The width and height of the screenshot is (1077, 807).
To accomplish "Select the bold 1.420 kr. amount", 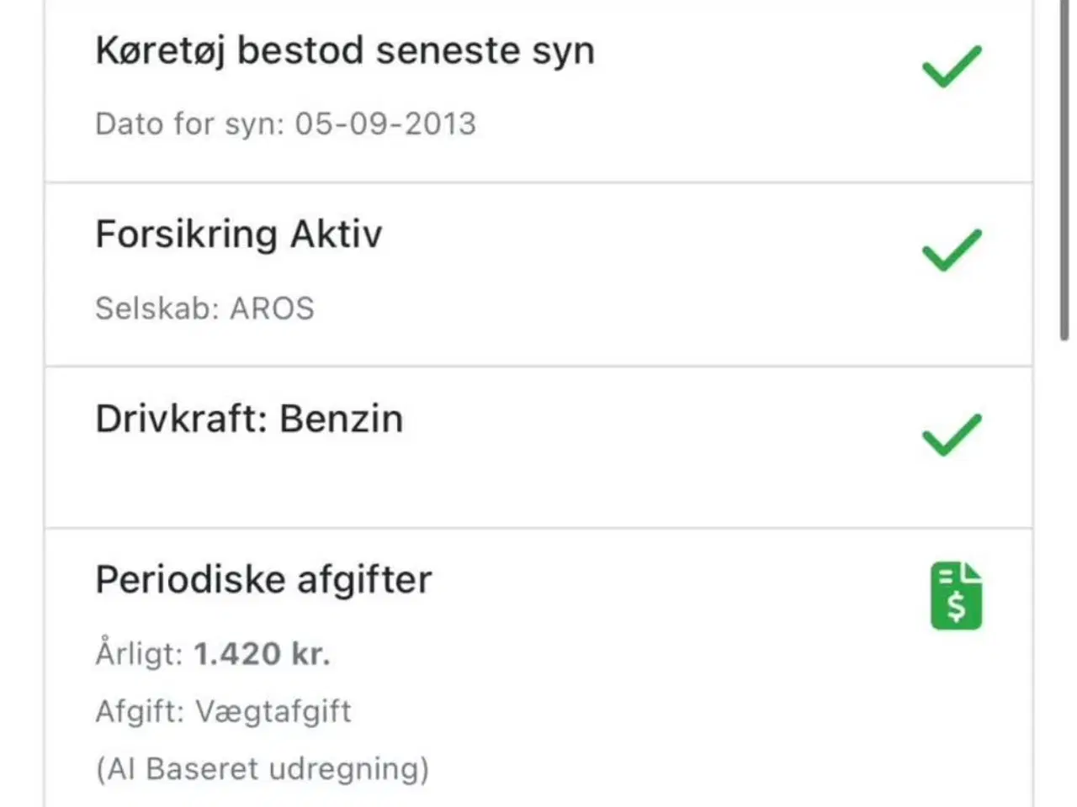I will coord(262,654).
